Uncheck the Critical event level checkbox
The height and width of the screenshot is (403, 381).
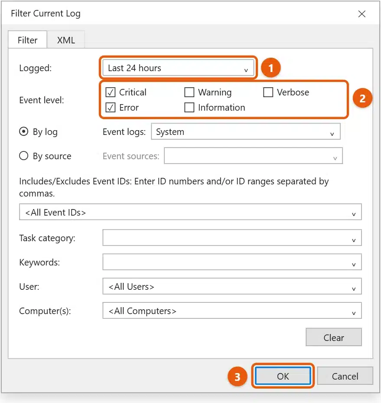111,92
